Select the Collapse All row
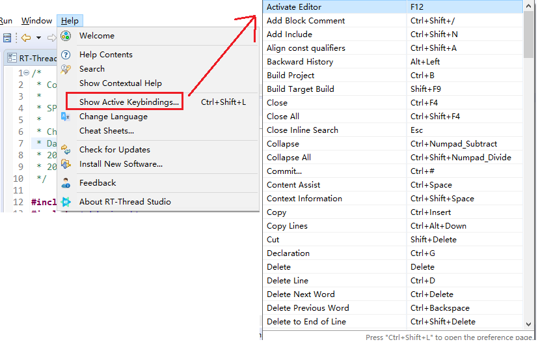 (393, 158)
